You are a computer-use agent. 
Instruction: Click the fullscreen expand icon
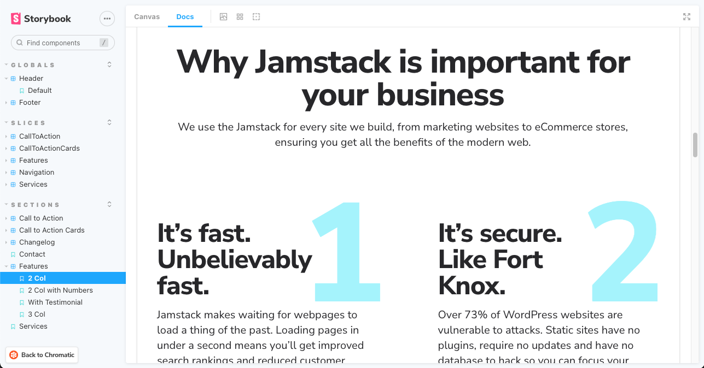686,17
